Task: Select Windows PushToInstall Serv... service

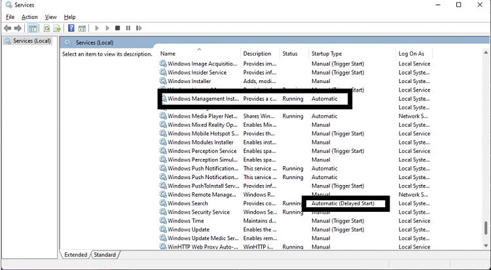Action: point(204,186)
